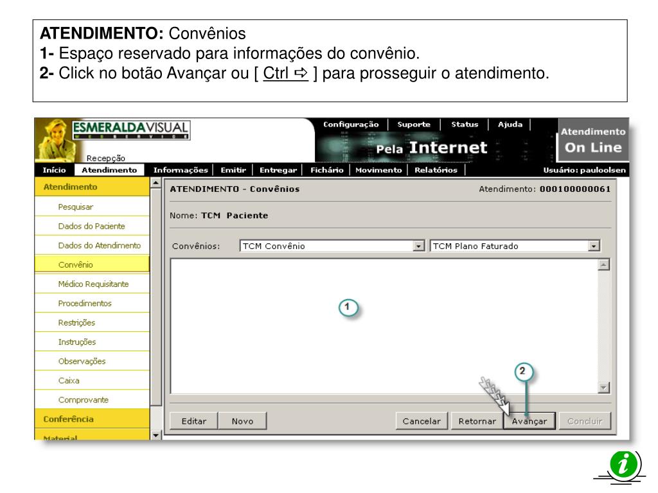Select Convênio in the sidebar
Screen dimensions: 658x493
tap(92, 264)
